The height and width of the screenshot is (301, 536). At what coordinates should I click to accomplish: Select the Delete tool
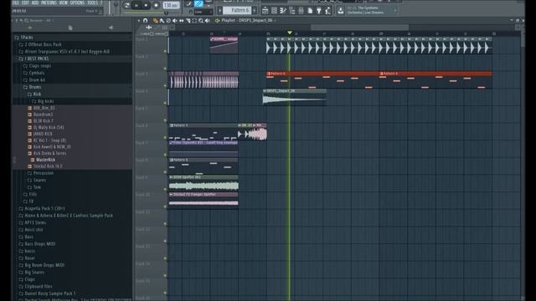point(168,21)
